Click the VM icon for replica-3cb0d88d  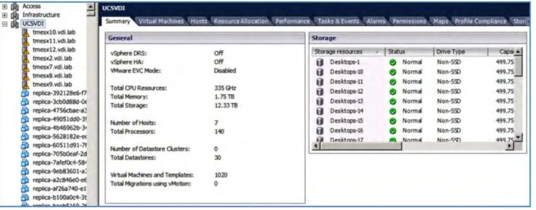(25, 102)
